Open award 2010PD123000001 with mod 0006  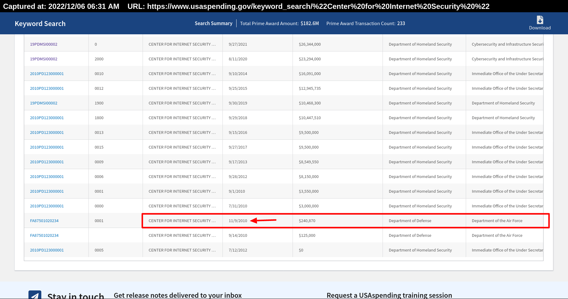pos(47,176)
